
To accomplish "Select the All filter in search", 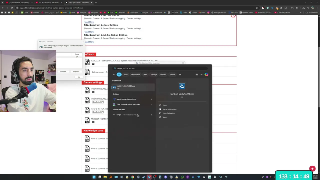I will 119,74.
